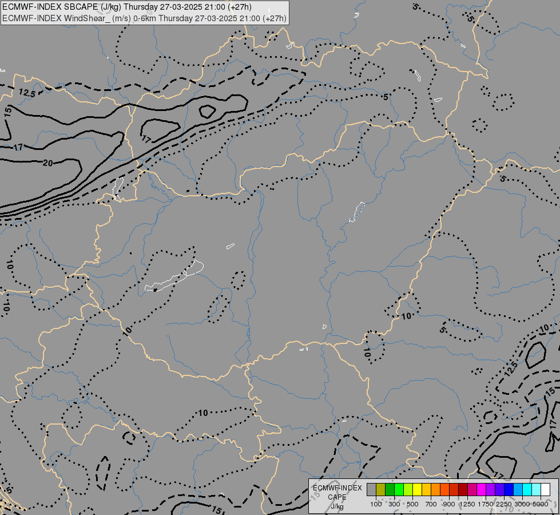Screen dimensions: 560x515
Task: Select the gray swatch in the CAPE legend
Action: tap(371, 490)
